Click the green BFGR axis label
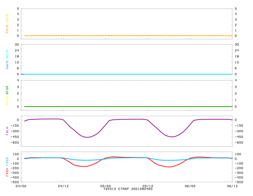Screen dimensions: 253x196 coord(7,90)
